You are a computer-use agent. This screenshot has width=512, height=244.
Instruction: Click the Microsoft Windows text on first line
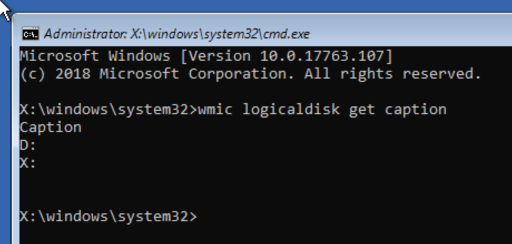[95, 56]
